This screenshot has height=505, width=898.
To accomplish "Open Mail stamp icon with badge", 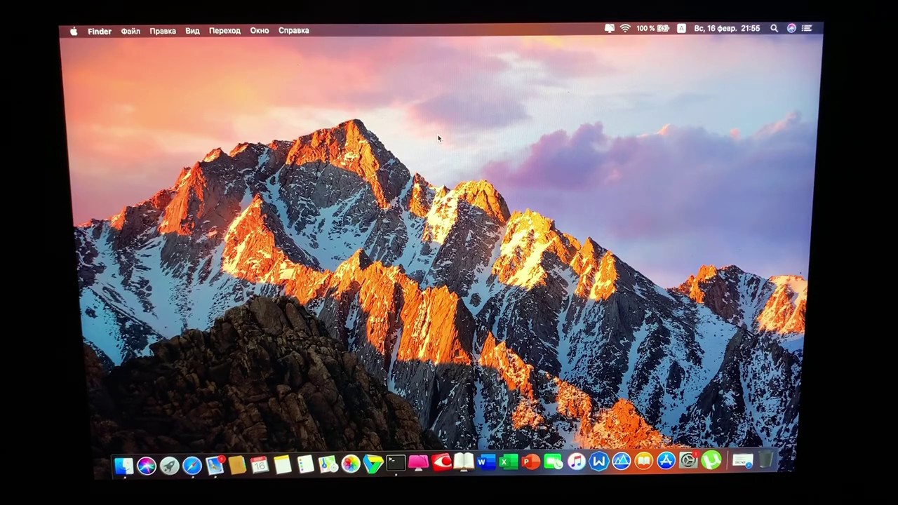I will [215, 464].
